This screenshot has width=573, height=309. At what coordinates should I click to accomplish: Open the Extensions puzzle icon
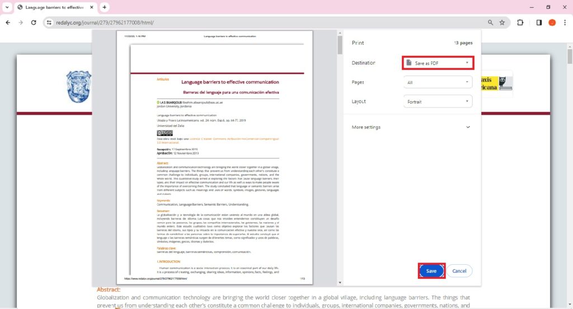(x=520, y=22)
